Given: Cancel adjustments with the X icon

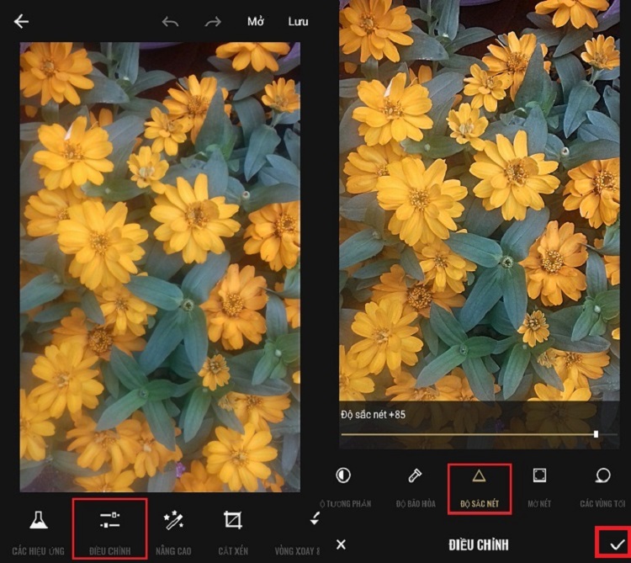Looking at the screenshot, I should (x=341, y=544).
